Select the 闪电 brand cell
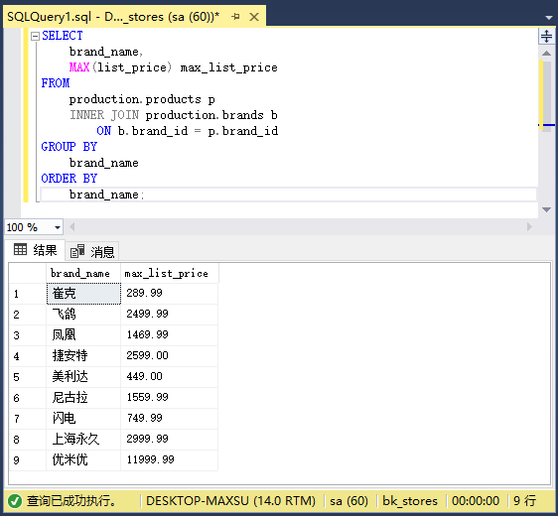The height and width of the screenshot is (516, 558). (x=83, y=418)
